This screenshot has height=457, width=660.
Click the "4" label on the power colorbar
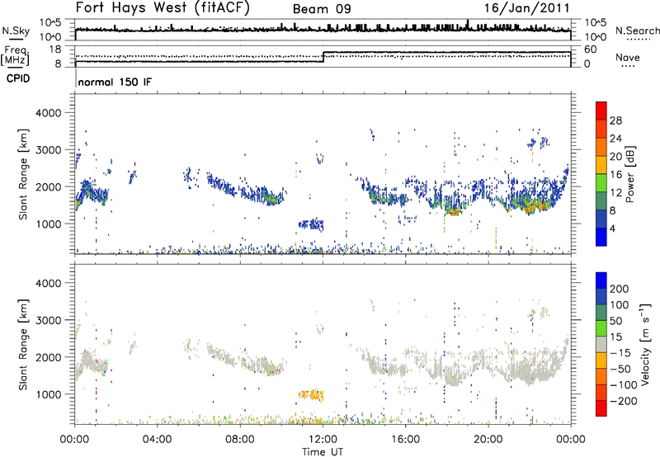(612, 228)
